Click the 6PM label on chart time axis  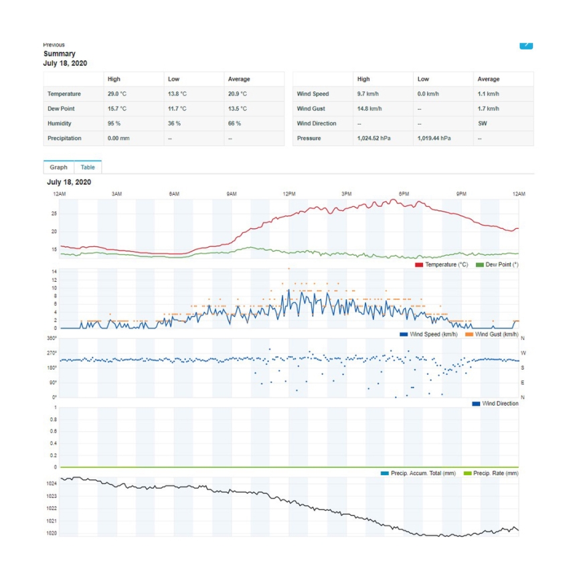click(x=404, y=194)
